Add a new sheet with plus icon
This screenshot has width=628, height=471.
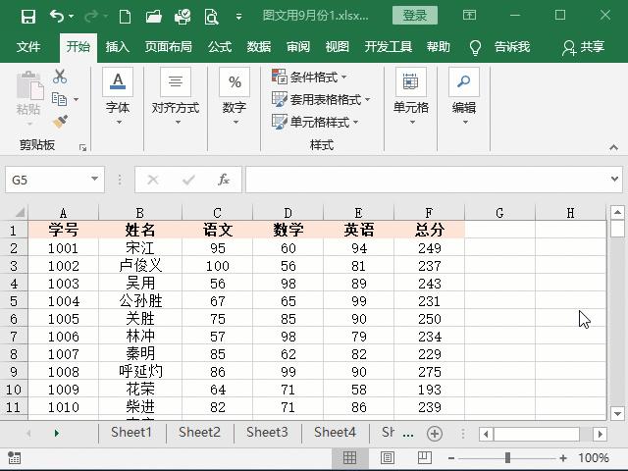click(x=434, y=433)
